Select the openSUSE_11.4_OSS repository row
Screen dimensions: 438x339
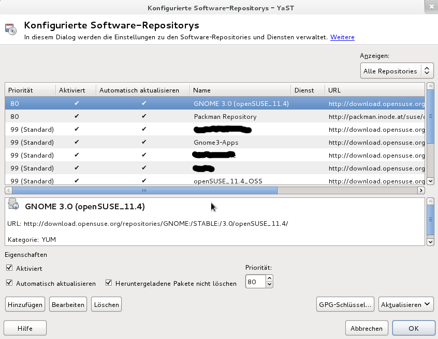point(215,180)
